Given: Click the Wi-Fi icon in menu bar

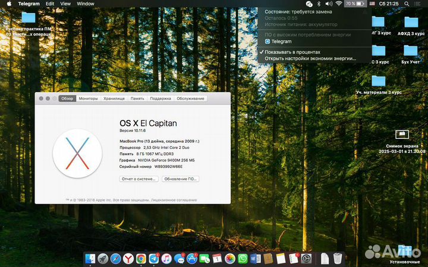Looking at the screenshot, I should coord(339,4).
